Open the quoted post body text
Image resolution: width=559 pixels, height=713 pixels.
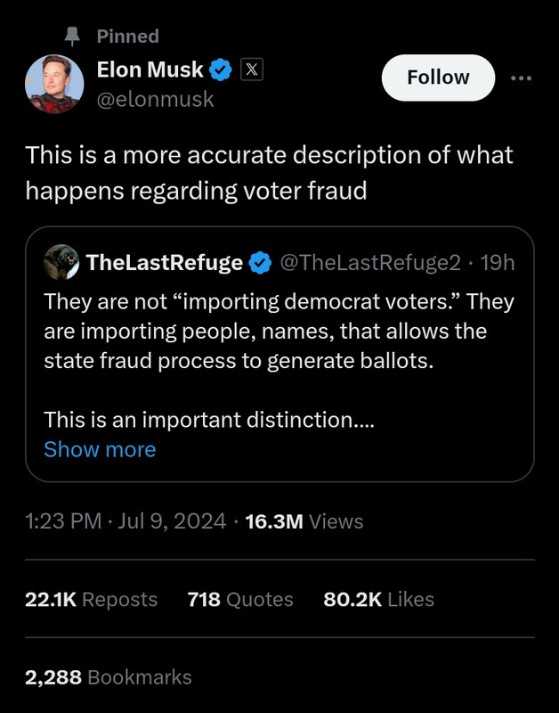(279, 332)
